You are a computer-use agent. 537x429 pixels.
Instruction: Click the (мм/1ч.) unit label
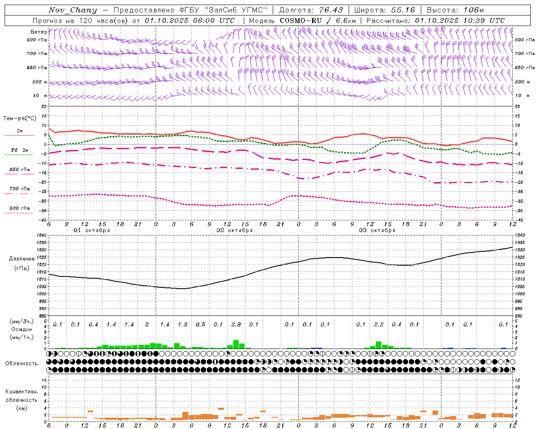point(21,337)
